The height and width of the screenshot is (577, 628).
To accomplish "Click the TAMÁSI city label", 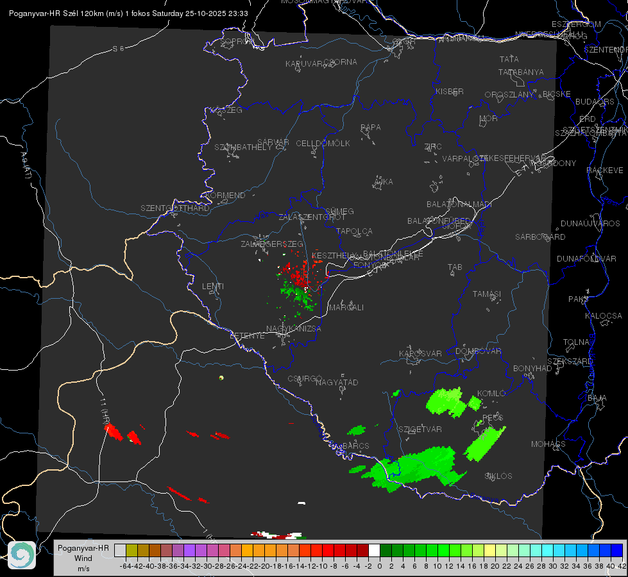I will point(487,294).
